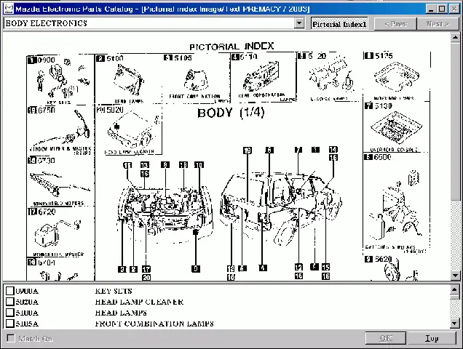Check the 5100A HEAD LAMPS checkbox
Image resolution: width=463 pixels, height=349 pixels.
pyautogui.click(x=10, y=313)
